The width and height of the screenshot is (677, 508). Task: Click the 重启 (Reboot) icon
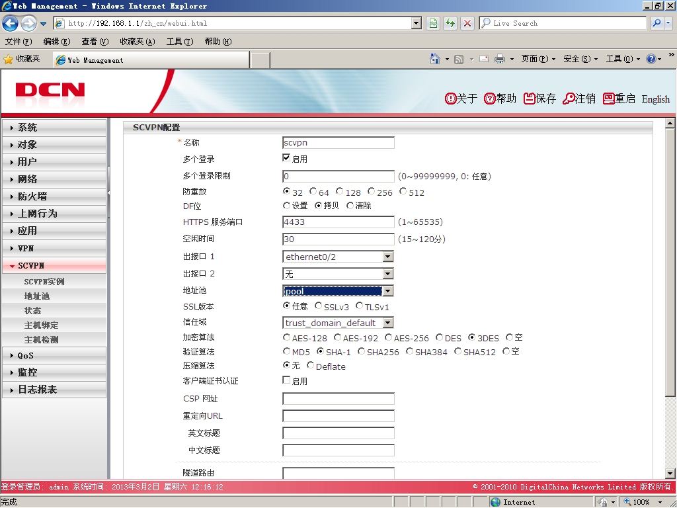(x=609, y=99)
